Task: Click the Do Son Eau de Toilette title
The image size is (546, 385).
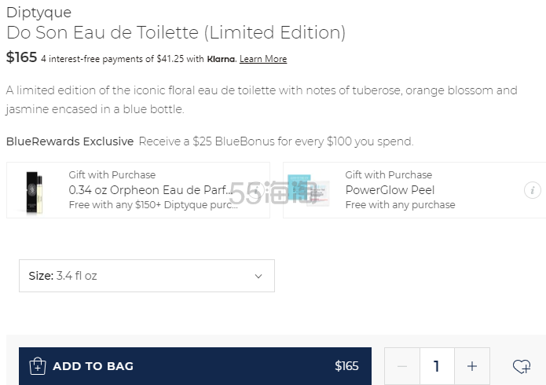Action: tap(176, 33)
